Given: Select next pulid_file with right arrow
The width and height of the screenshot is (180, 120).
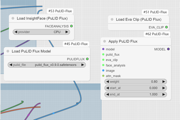Looking at the screenshot, I should tap(83, 65).
